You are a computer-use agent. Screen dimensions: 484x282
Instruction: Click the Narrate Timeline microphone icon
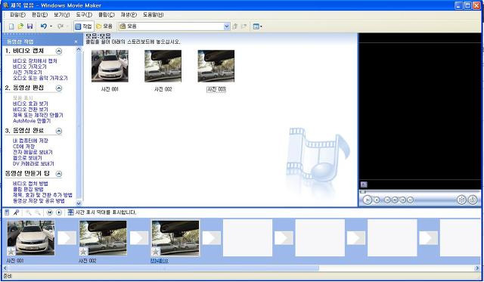pos(16,212)
